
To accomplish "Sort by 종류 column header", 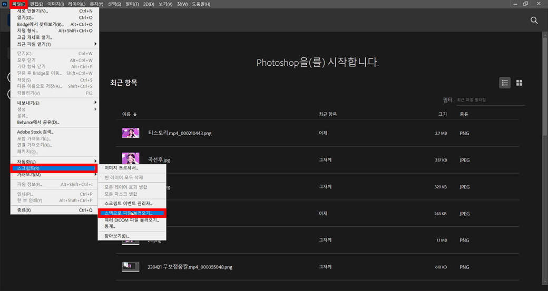I will tap(464, 114).
